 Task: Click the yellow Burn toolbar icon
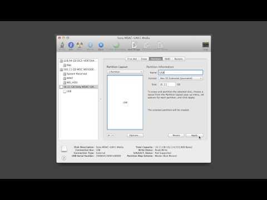coord(80,45)
